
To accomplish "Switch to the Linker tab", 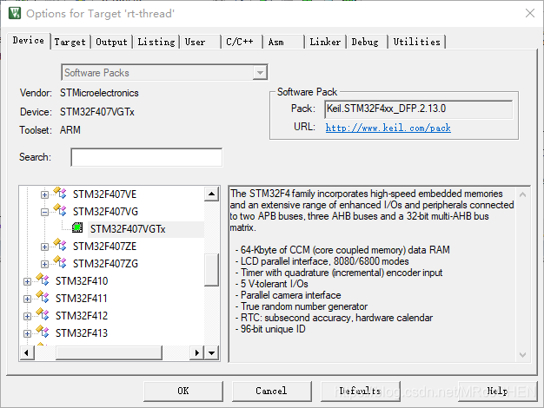I will 325,42.
